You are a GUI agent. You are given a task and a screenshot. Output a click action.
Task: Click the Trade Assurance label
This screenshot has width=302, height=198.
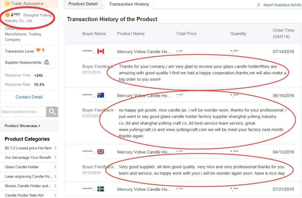[x=27, y=3]
